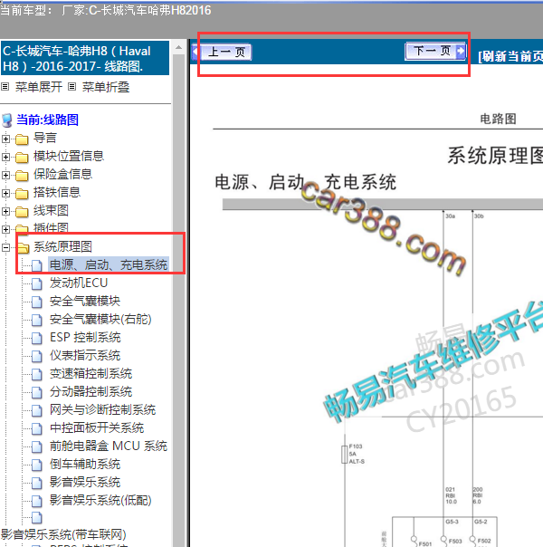The image size is (543, 547).
Task: Click document icon beside ESP 控制系统
Action: [36, 338]
